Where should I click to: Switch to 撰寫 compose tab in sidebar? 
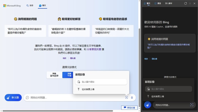[158, 3]
